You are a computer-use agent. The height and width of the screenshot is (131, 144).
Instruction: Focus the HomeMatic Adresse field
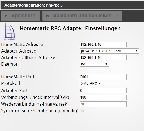(x=103, y=45)
